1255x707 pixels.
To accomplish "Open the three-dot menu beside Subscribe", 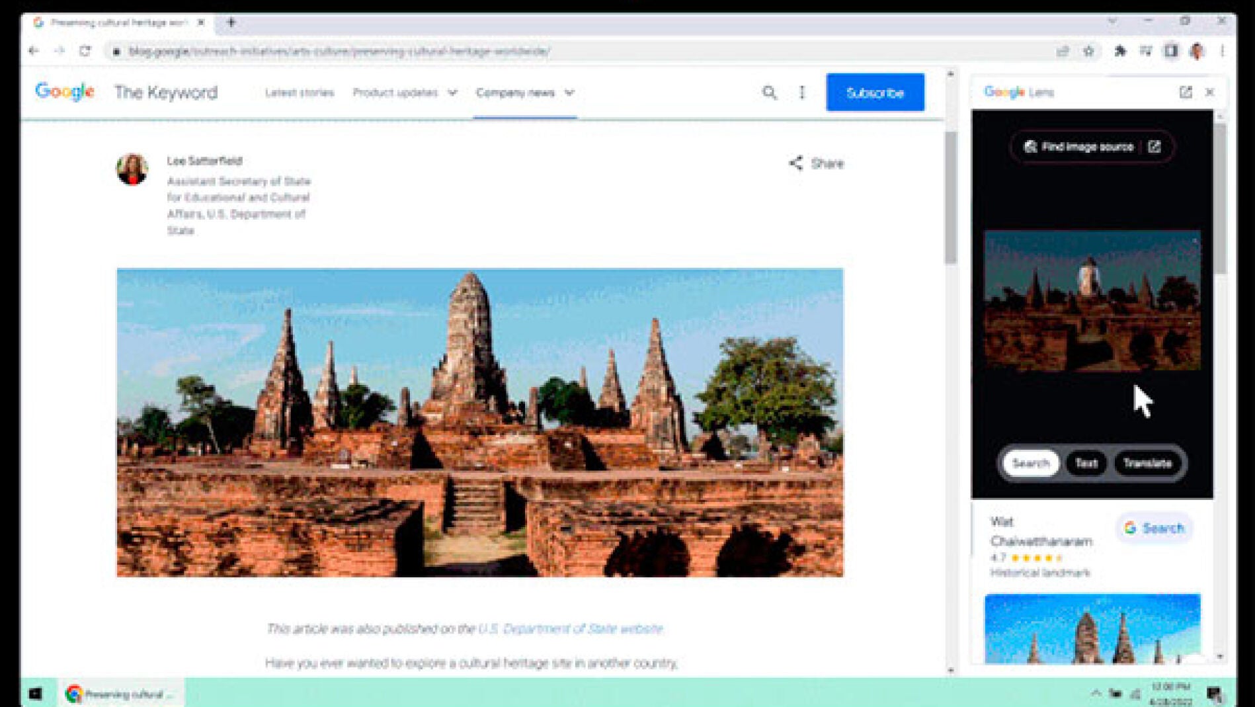I will coord(802,93).
